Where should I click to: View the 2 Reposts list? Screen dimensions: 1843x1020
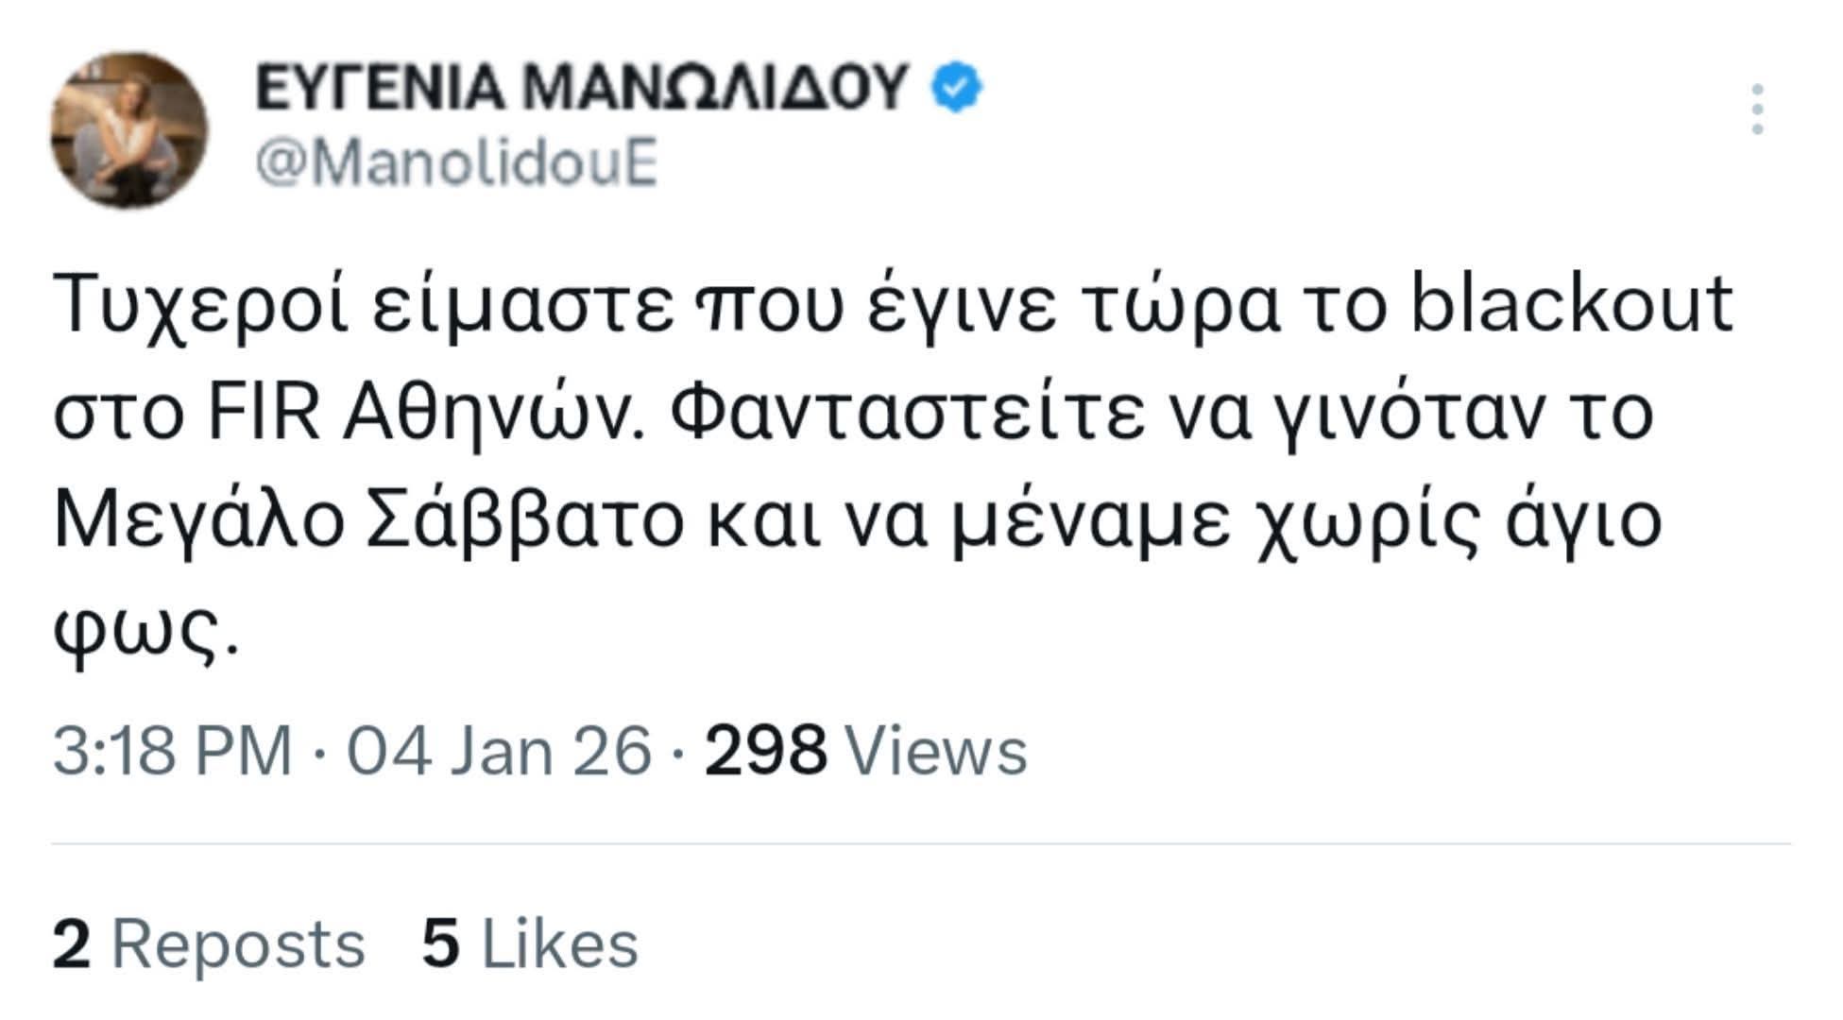[208, 940]
